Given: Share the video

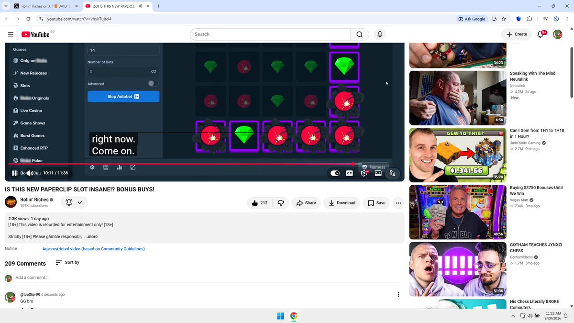Looking at the screenshot, I should (x=306, y=203).
